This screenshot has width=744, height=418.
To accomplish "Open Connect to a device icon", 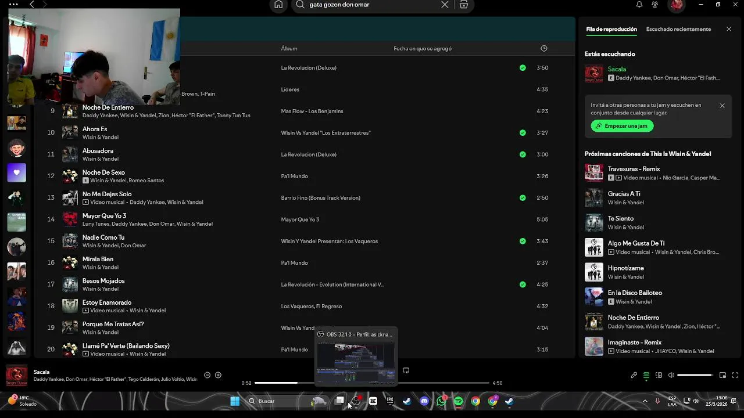I will [659, 375].
